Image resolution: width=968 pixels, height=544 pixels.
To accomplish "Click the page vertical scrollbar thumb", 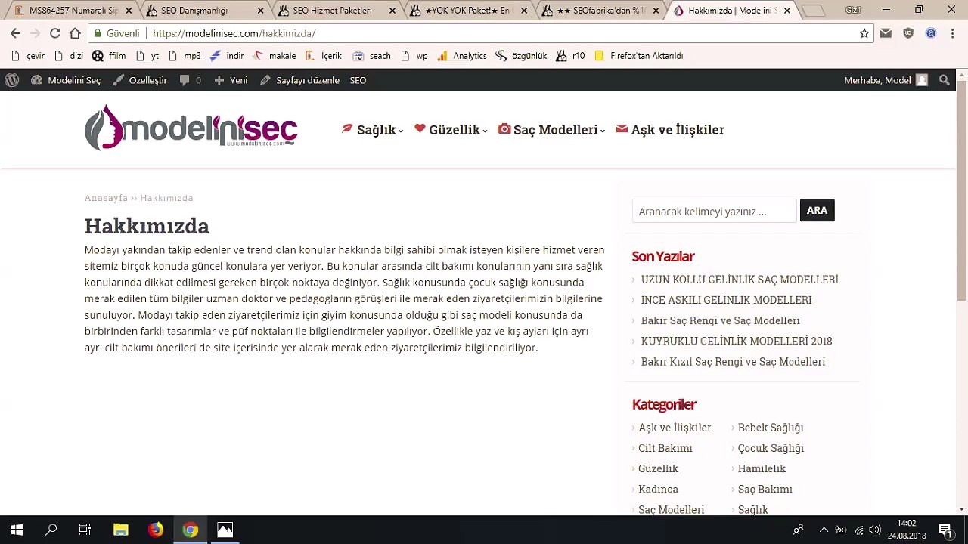I will 962,189.
